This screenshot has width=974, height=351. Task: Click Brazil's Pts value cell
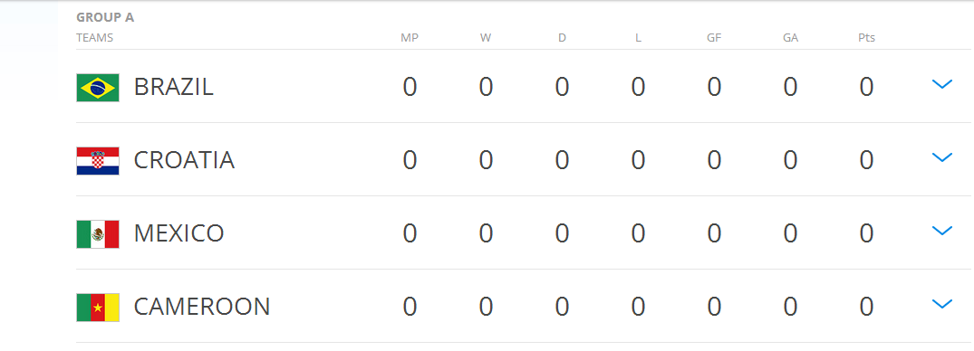click(866, 87)
